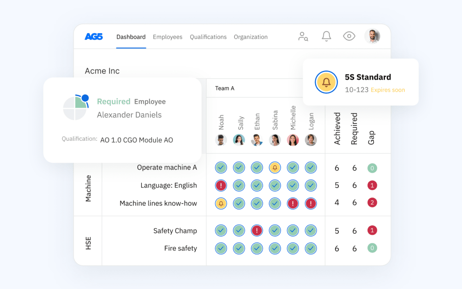
Task: Collapse the Machine category group
Action: tap(88, 188)
